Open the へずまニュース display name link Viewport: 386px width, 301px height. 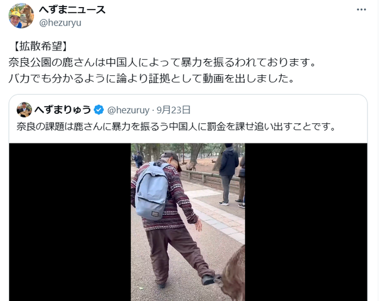(72, 10)
